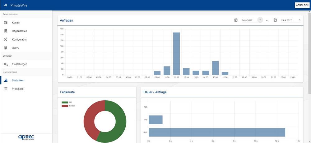Screen dimensions: 311x143
Task: Click the 12:00 bar in Anfragen chart
Action: coord(186,71)
